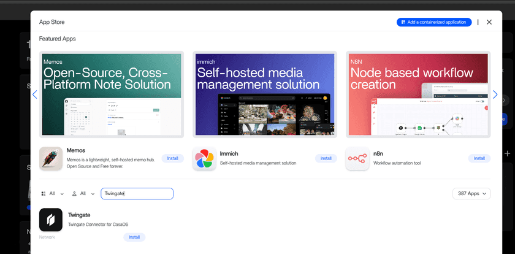This screenshot has width=515, height=254.
Task: Click the Memos app icon
Action: click(x=51, y=158)
